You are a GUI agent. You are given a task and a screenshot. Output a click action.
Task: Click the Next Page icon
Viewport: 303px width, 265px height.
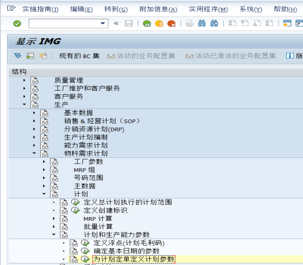tap(257, 23)
